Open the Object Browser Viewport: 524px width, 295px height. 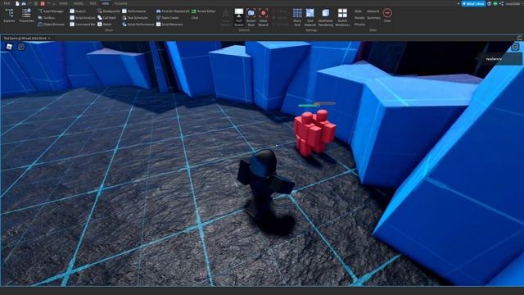[x=51, y=25]
